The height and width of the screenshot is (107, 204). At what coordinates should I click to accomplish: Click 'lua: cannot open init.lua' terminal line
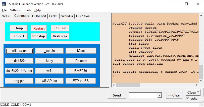[x=137, y=64]
